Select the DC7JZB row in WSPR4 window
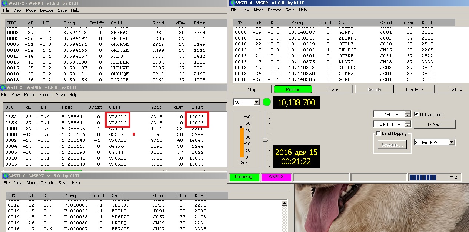469x232 pixels. pos(116,80)
